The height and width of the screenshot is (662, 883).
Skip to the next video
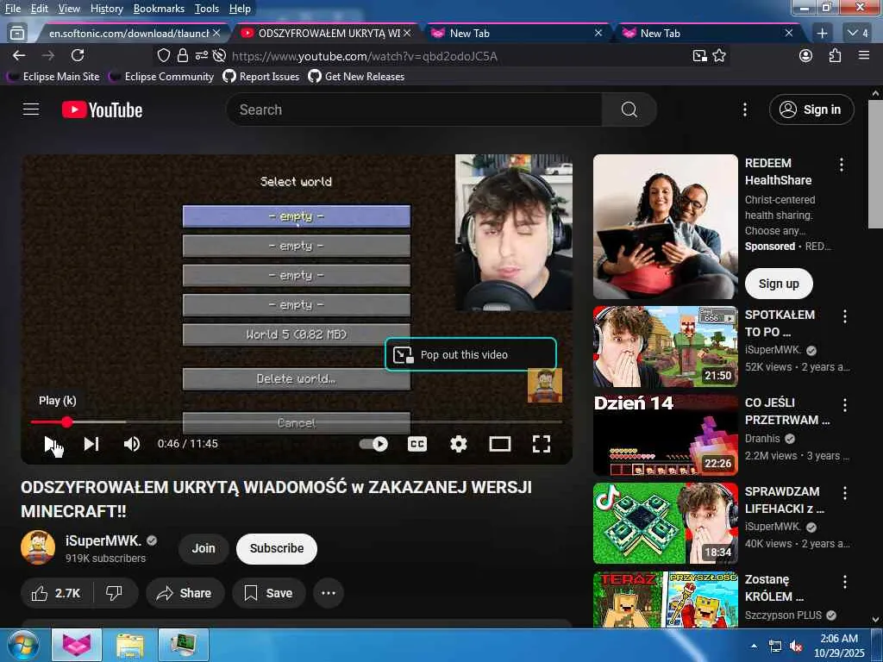91,444
